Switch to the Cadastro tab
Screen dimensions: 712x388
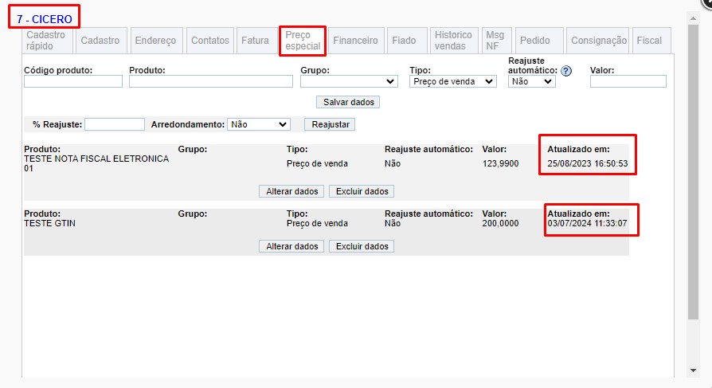[x=100, y=41]
